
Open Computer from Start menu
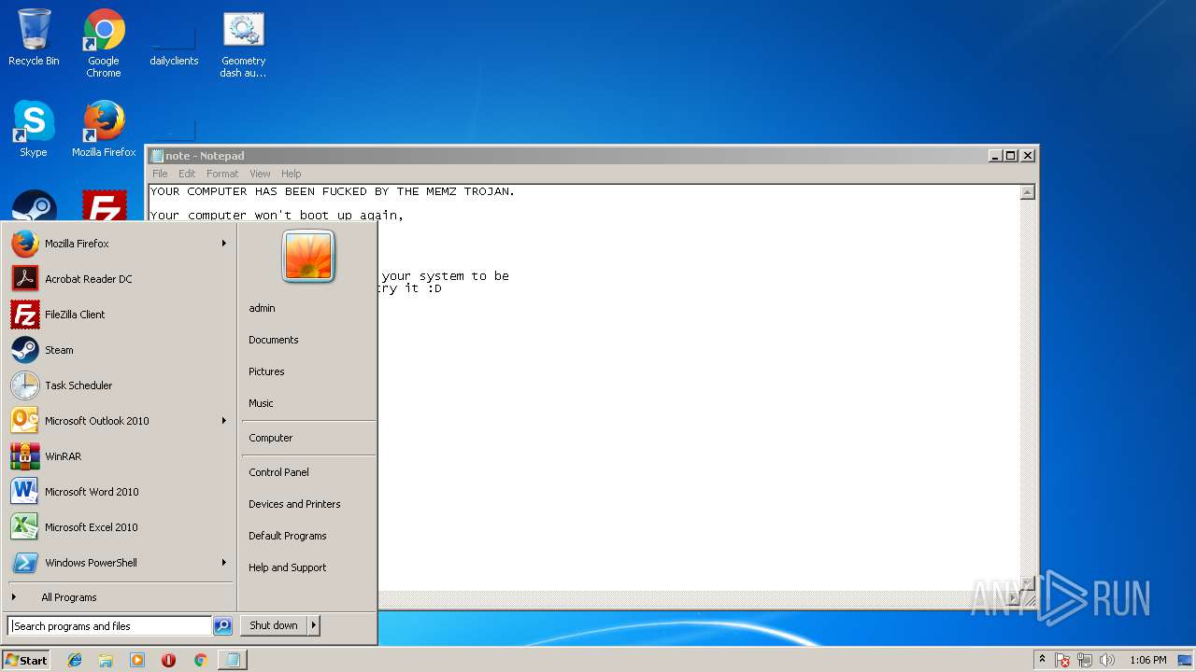pos(308,438)
